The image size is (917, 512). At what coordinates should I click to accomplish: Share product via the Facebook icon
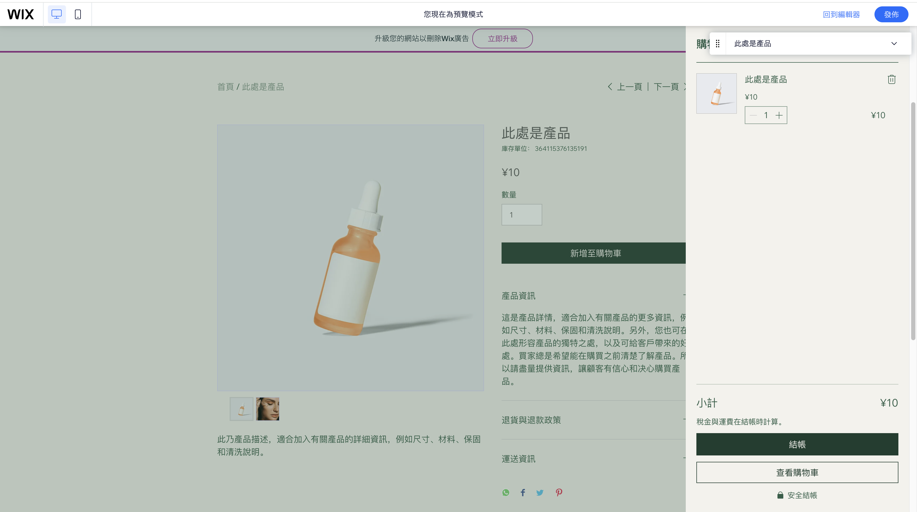coord(523,492)
